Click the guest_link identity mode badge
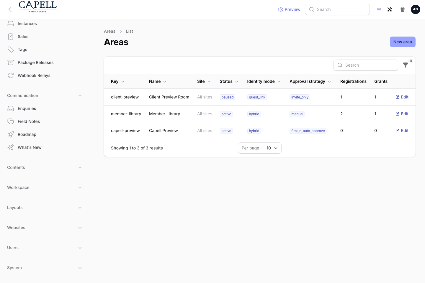 click(x=257, y=97)
